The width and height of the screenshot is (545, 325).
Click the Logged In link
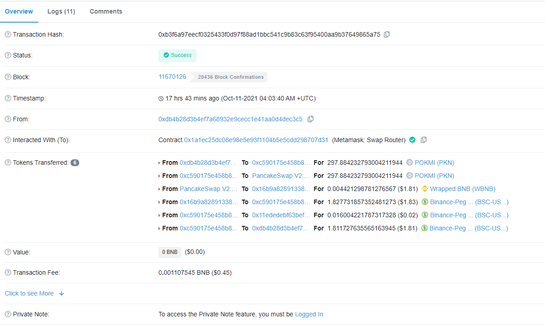(x=309, y=314)
